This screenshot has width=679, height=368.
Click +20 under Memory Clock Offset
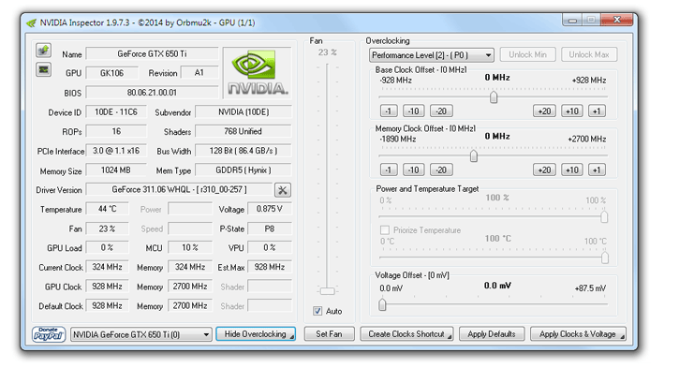544,169
